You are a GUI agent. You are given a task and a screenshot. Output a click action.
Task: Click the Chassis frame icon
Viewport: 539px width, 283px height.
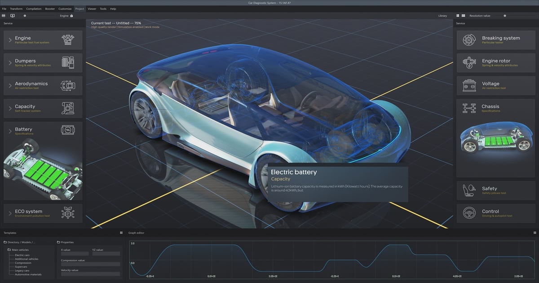click(469, 108)
